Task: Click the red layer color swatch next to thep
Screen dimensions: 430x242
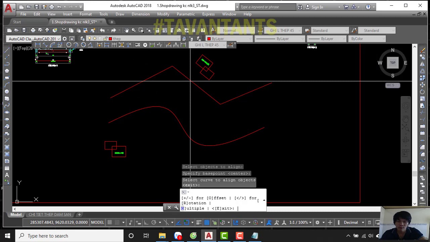Action: click(x=110, y=39)
